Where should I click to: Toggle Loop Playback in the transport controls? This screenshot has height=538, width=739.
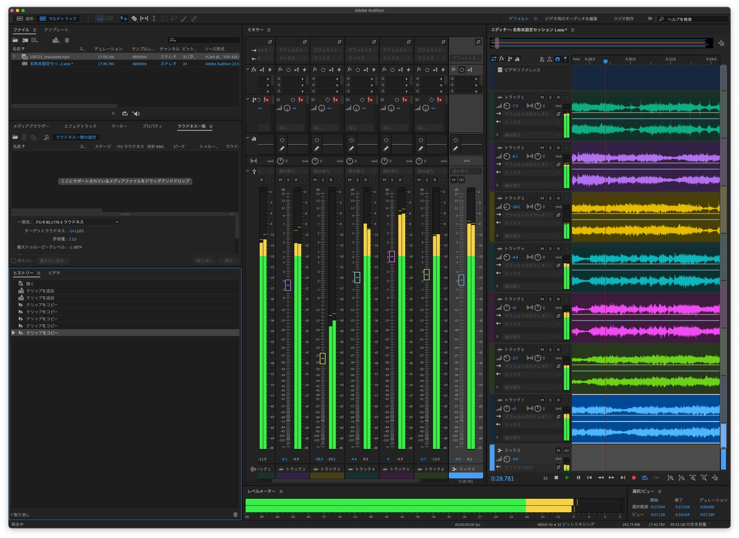coord(645,478)
